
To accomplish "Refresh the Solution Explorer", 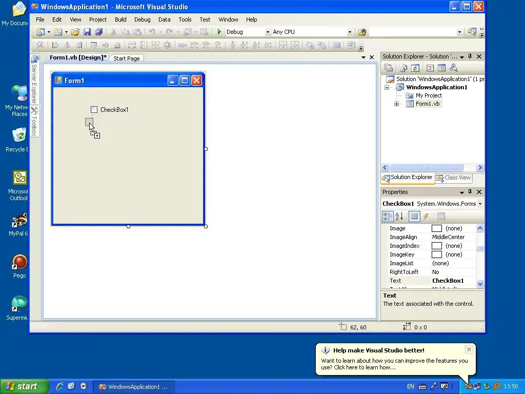I will pyautogui.click(x=415, y=68).
